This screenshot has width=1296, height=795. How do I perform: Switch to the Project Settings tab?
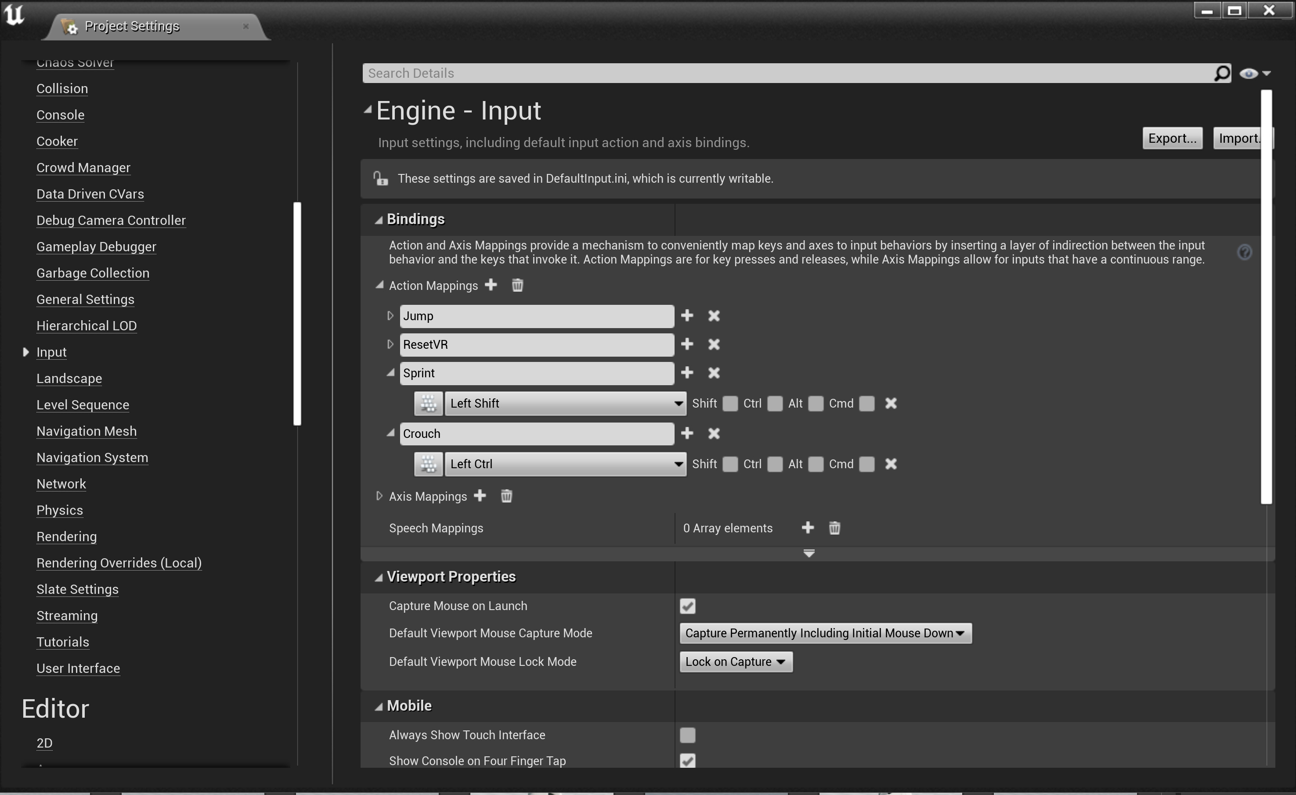tap(131, 26)
